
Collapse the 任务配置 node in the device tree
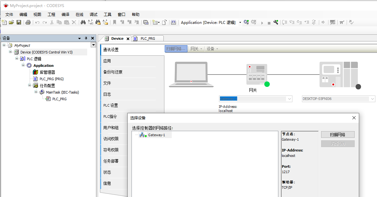30,85
